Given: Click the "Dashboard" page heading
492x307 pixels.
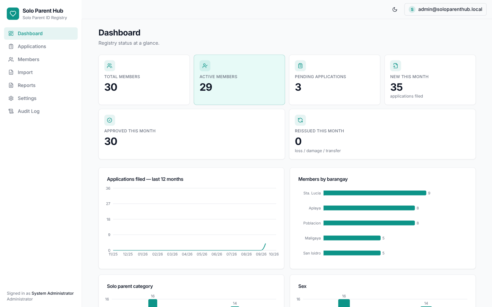Looking at the screenshot, I should (120, 33).
